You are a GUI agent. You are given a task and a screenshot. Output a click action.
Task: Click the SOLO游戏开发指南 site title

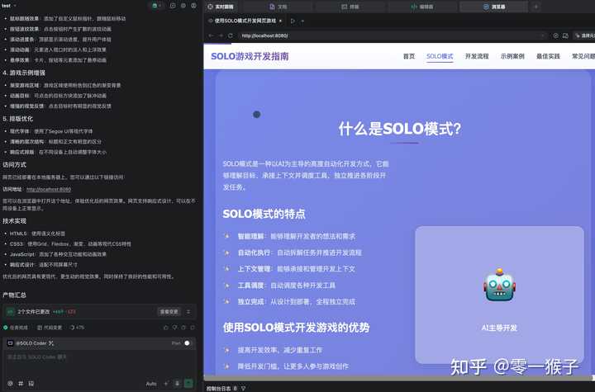(x=250, y=56)
